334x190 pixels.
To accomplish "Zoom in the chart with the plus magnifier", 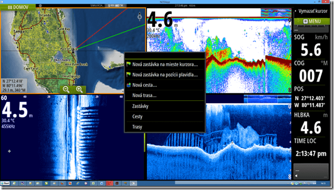I will tap(79, 89).
